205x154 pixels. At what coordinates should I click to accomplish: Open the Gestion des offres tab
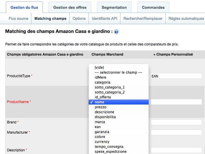70,7
